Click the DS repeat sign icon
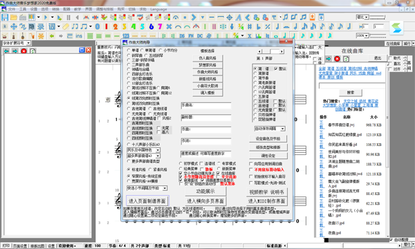Image resolution: width=415 pixels, height=249 pixels. (182, 36)
